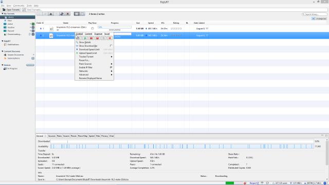This screenshot has height=185, width=329.
Task: Click the link/share toolbar icon
Action: click(62, 14)
